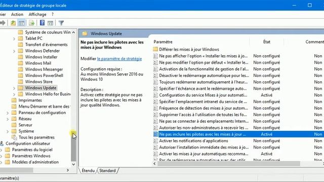
Task: Click the Filter funnel toolbar icon
Action: tap(61, 23)
